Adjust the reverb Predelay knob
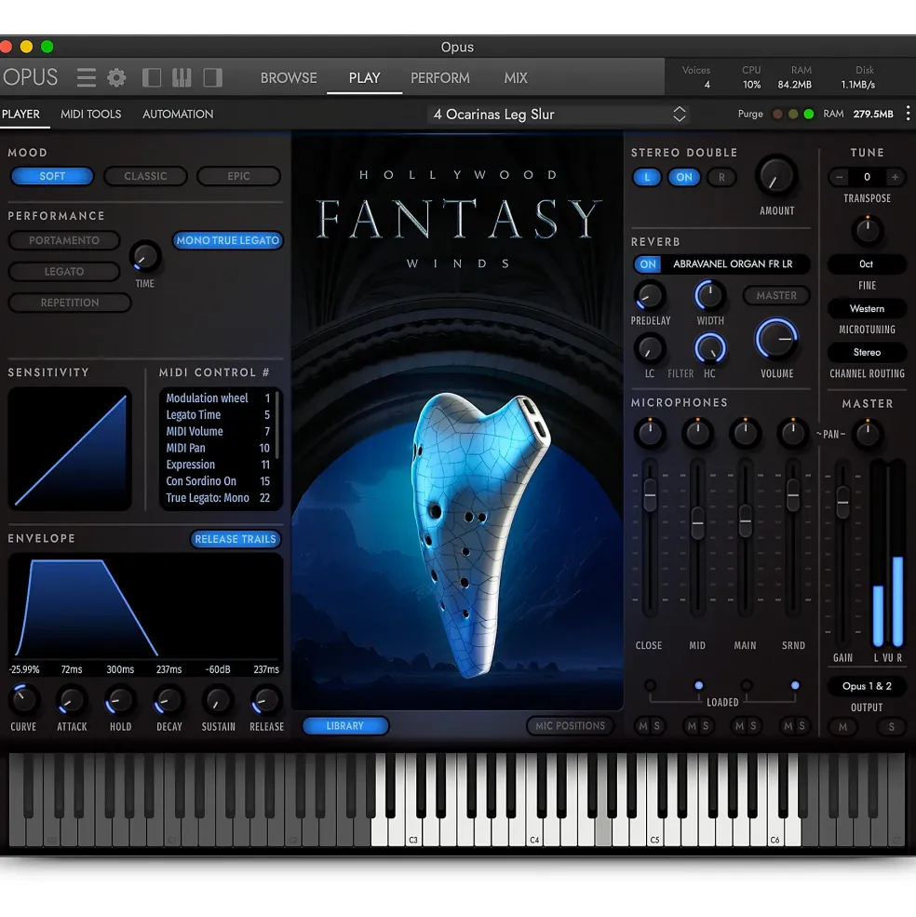 pyautogui.click(x=650, y=296)
